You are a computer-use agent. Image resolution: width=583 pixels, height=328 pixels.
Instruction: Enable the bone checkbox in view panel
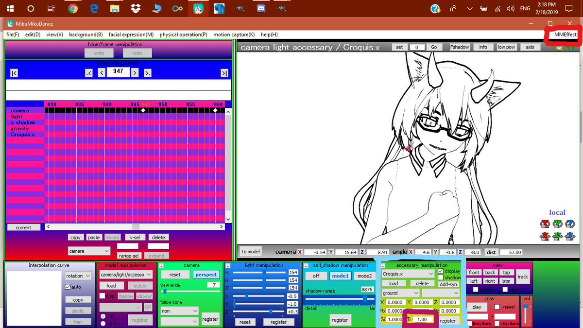pyautogui.click(x=505, y=290)
